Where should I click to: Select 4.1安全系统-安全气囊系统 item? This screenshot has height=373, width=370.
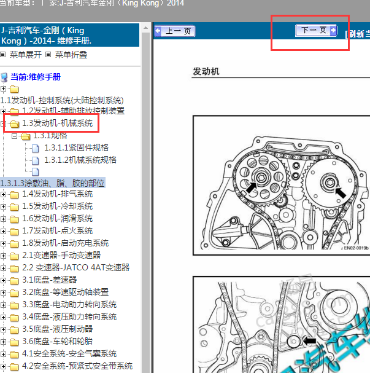pos(69,354)
